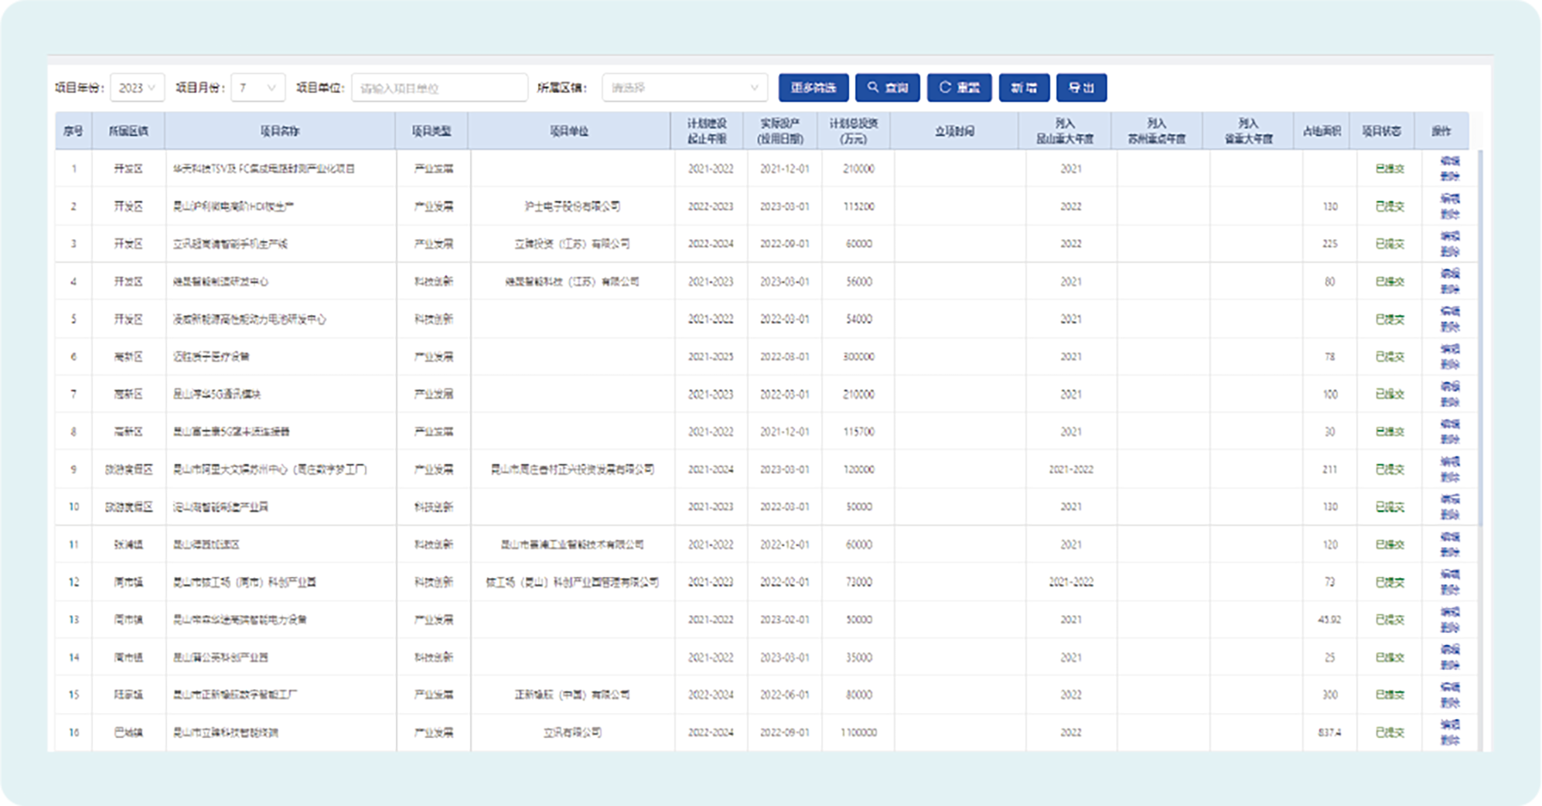Click 删除 link in row 16
1542x806 pixels.
1450,740
